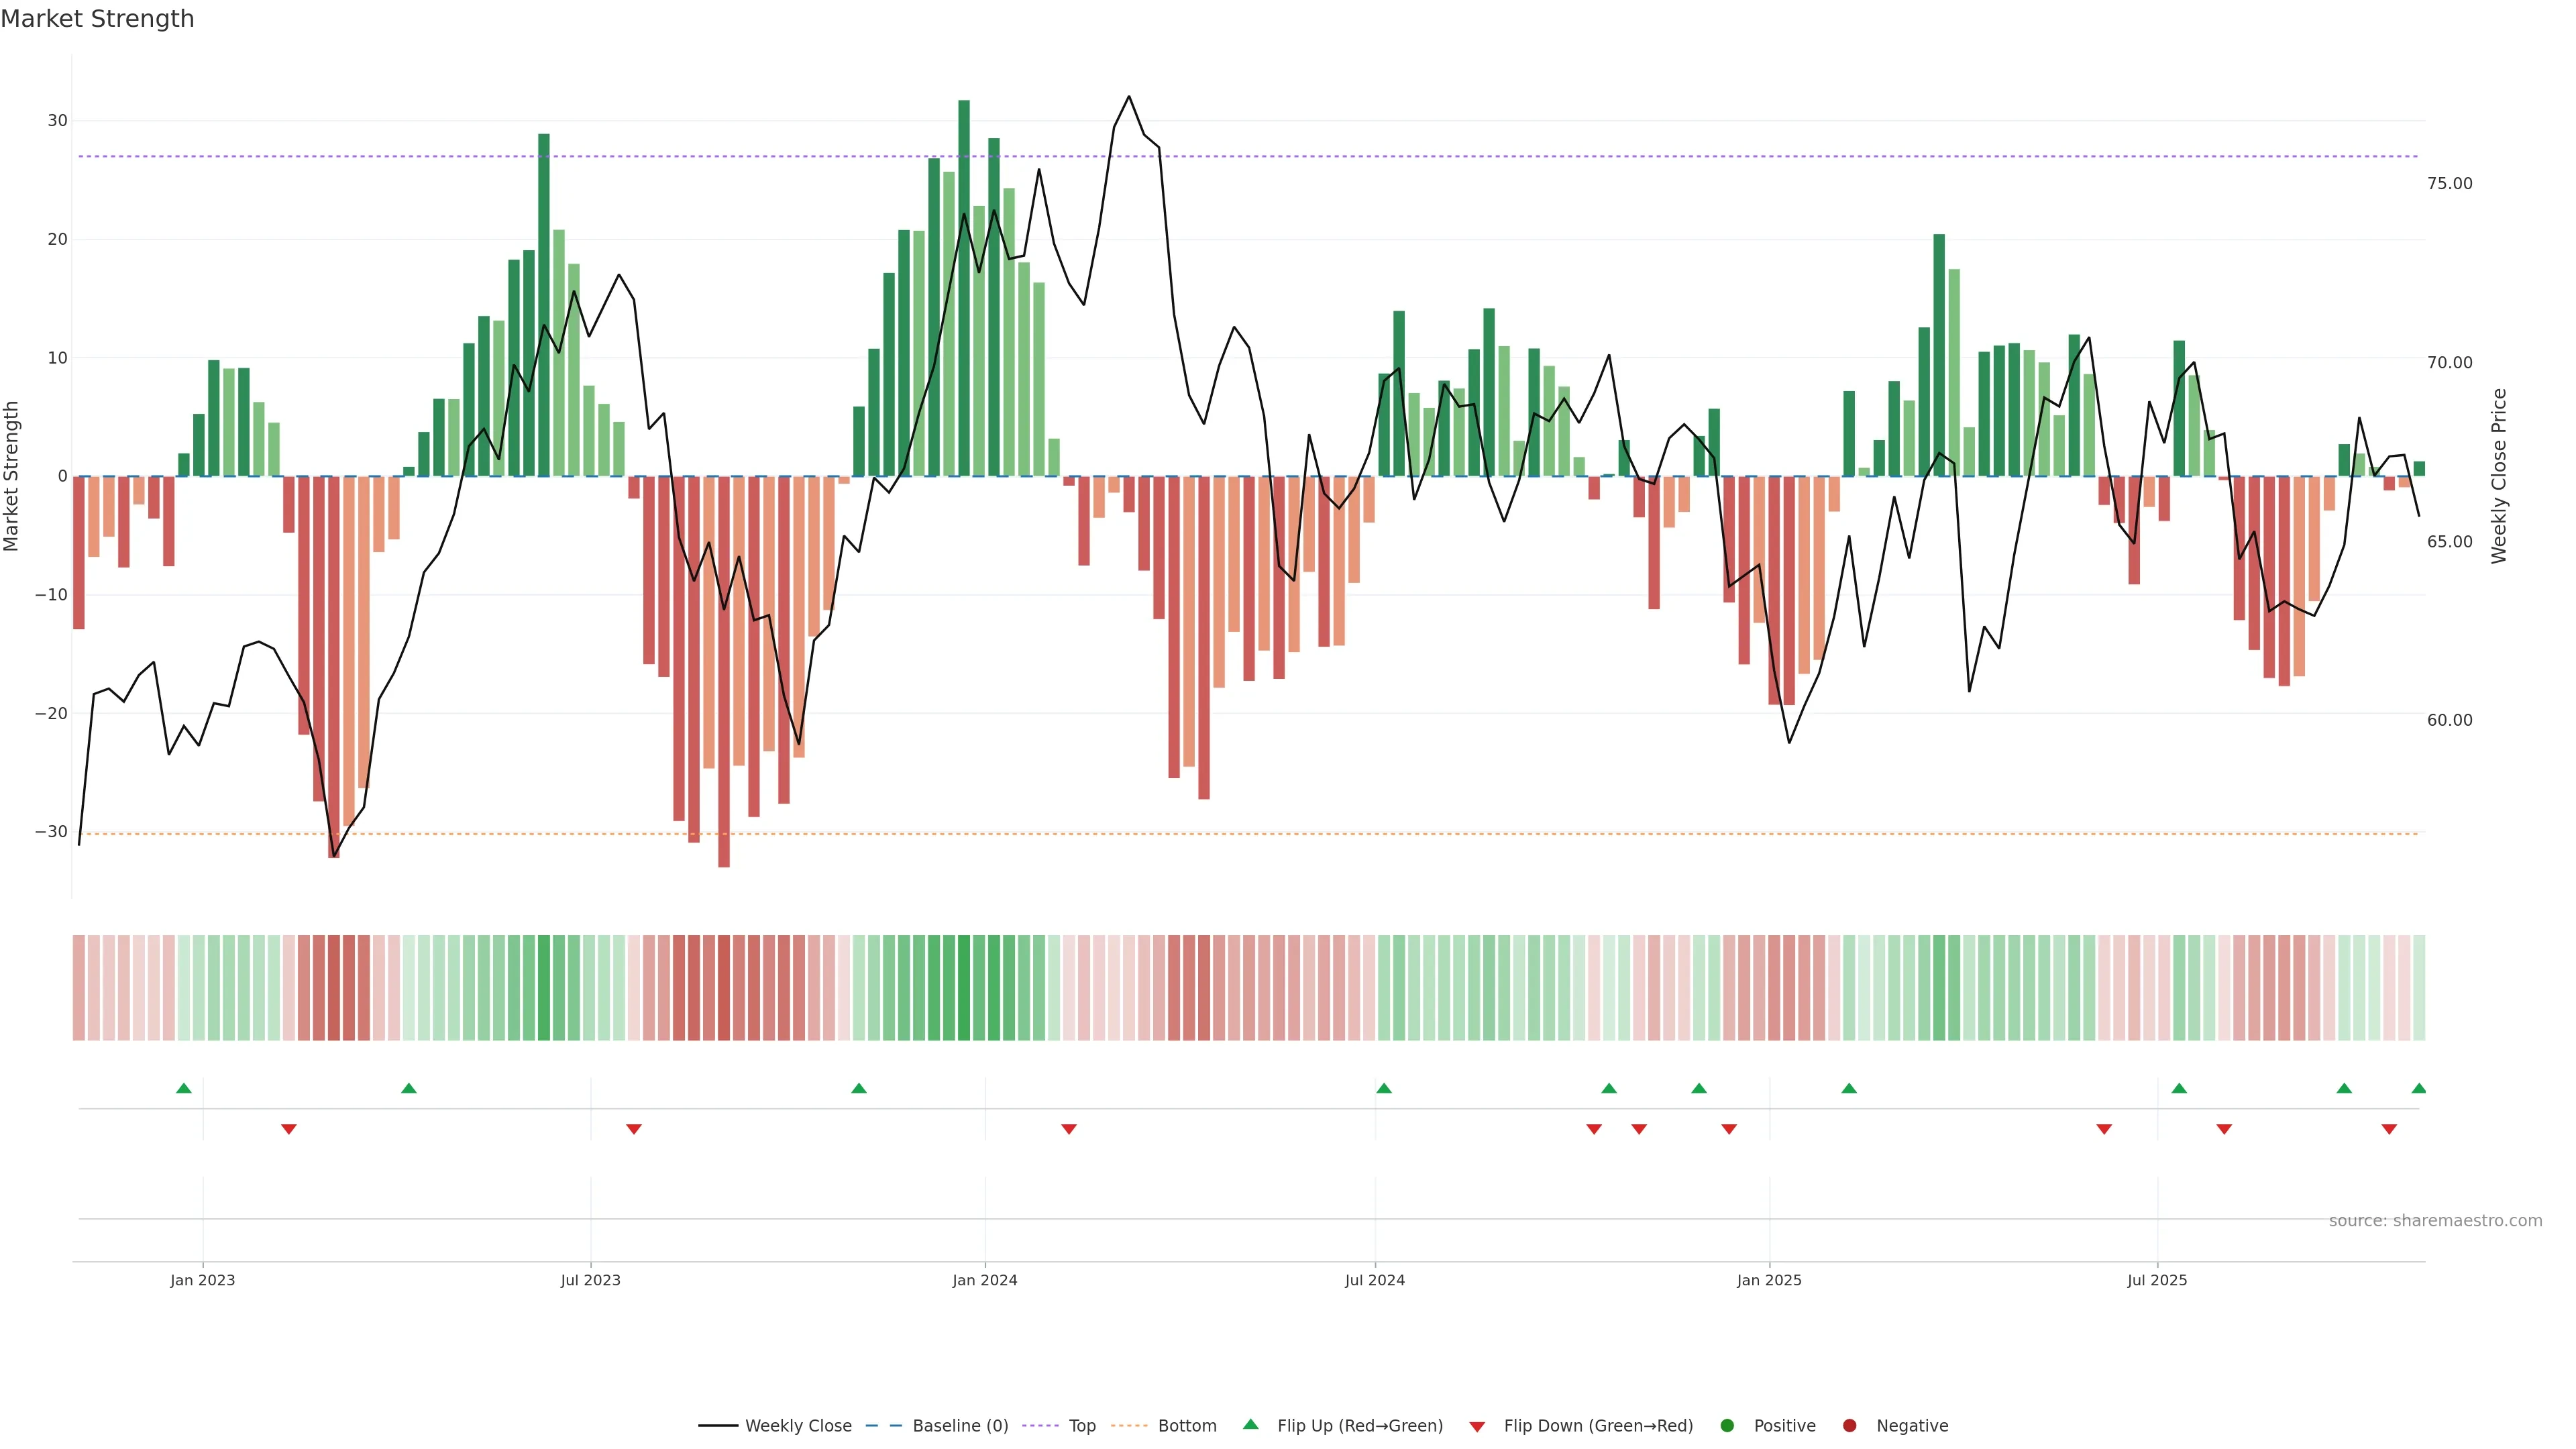Click the leftmost red flip-down triangle marker
Viewport: 2576px width, 1449px height.
click(289, 1129)
